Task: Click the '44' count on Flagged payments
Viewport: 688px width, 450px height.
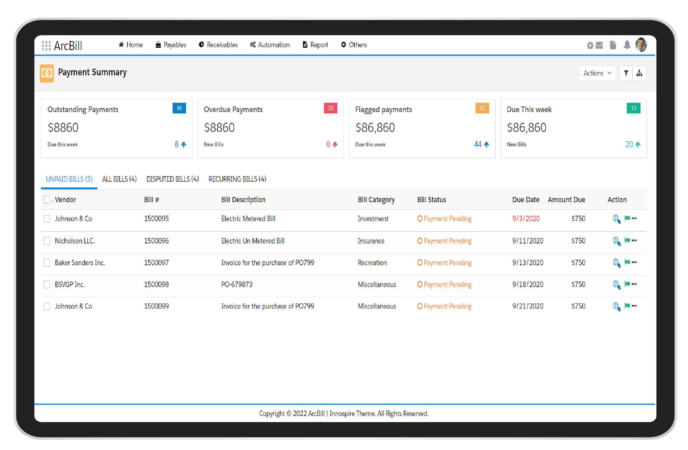Action: (478, 144)
